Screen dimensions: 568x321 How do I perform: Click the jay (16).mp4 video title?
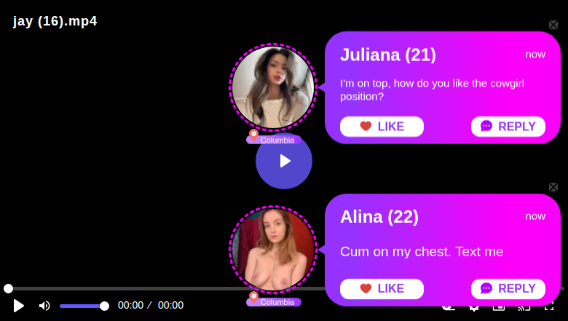(55, 21)
